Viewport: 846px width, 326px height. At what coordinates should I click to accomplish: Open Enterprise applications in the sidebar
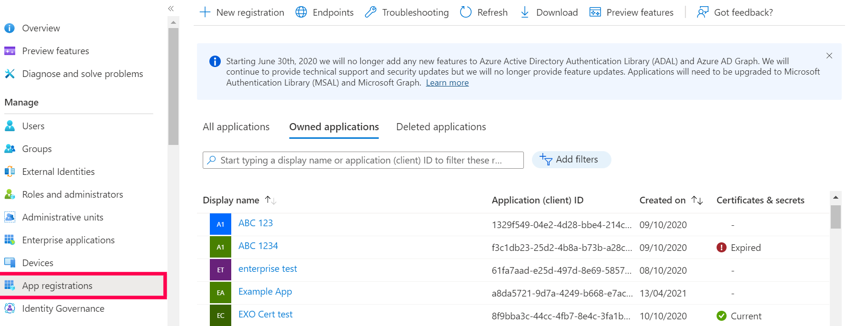68,240
